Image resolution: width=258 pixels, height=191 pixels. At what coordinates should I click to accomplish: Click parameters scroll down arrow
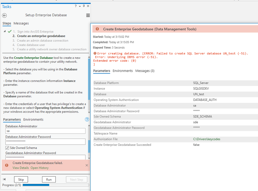[x=89, y=158]
